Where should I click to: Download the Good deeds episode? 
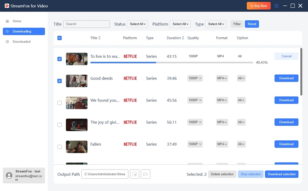286,78
